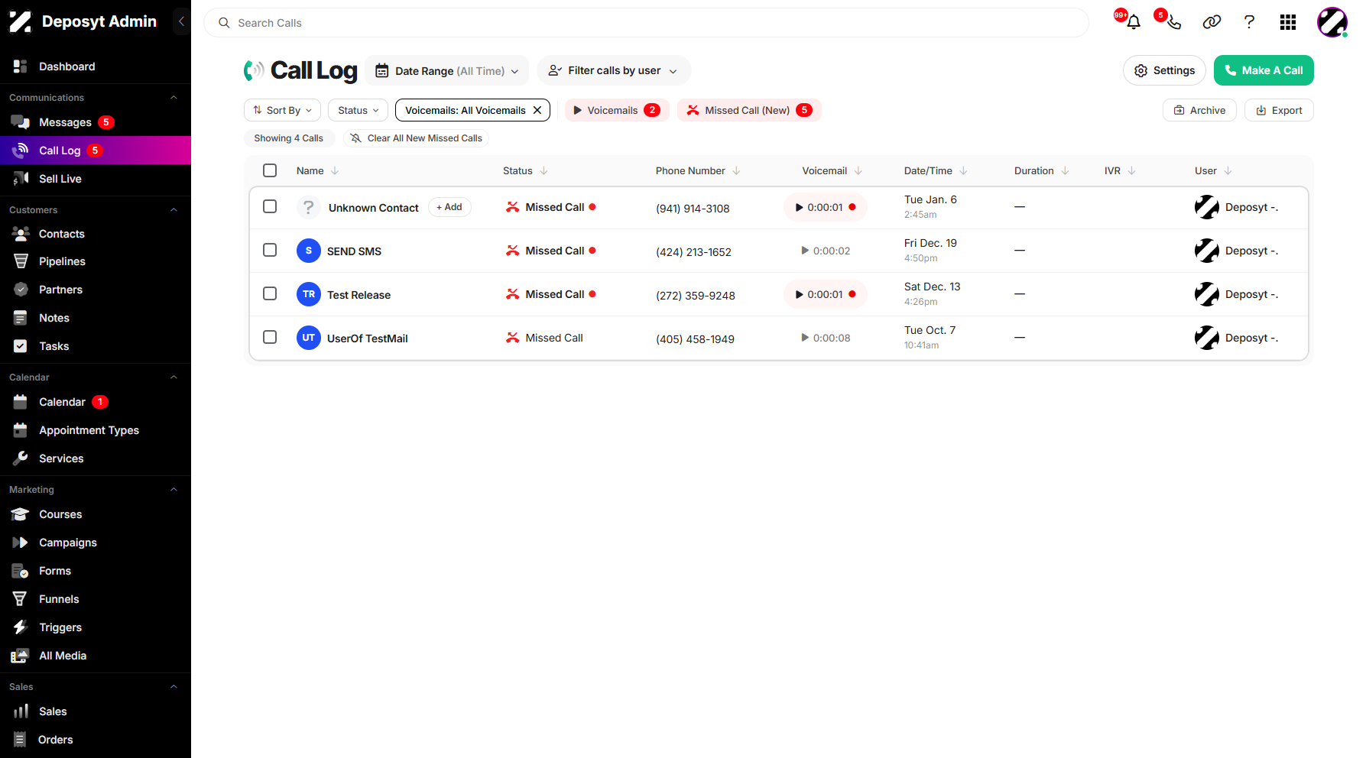Open Call Log Settings

1164,70
